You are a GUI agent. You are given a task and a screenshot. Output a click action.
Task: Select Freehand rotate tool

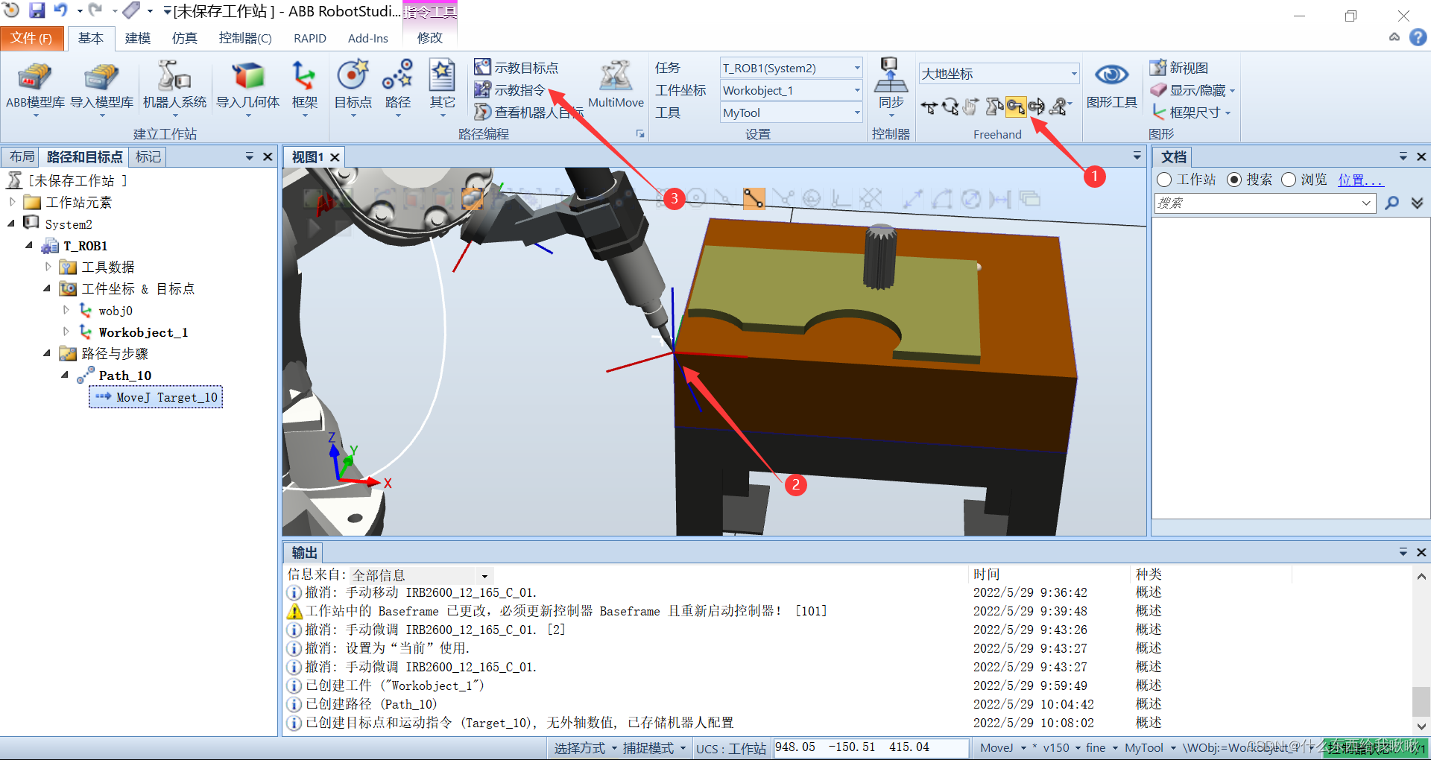click(x=950, y=107)
